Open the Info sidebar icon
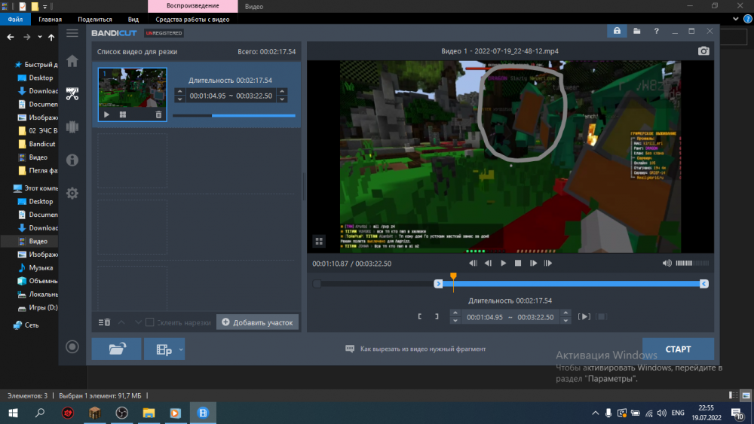Screen dimensions: 754x424 pyautogui.click(x=72, y=160)
